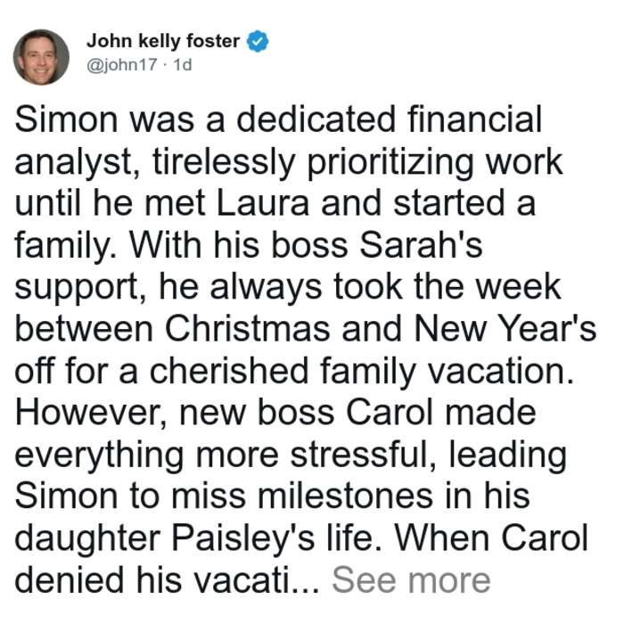The width and height of the screenshot is (624, 624).
Task: Click the blue verified badge icon
Action: pos(258,41)
